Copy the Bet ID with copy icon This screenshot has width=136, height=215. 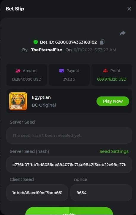[x=102, y=42]
